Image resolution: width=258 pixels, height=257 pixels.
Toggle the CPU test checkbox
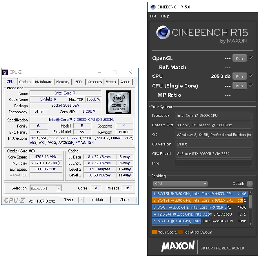pyautogui.click(x=251, y=76)
